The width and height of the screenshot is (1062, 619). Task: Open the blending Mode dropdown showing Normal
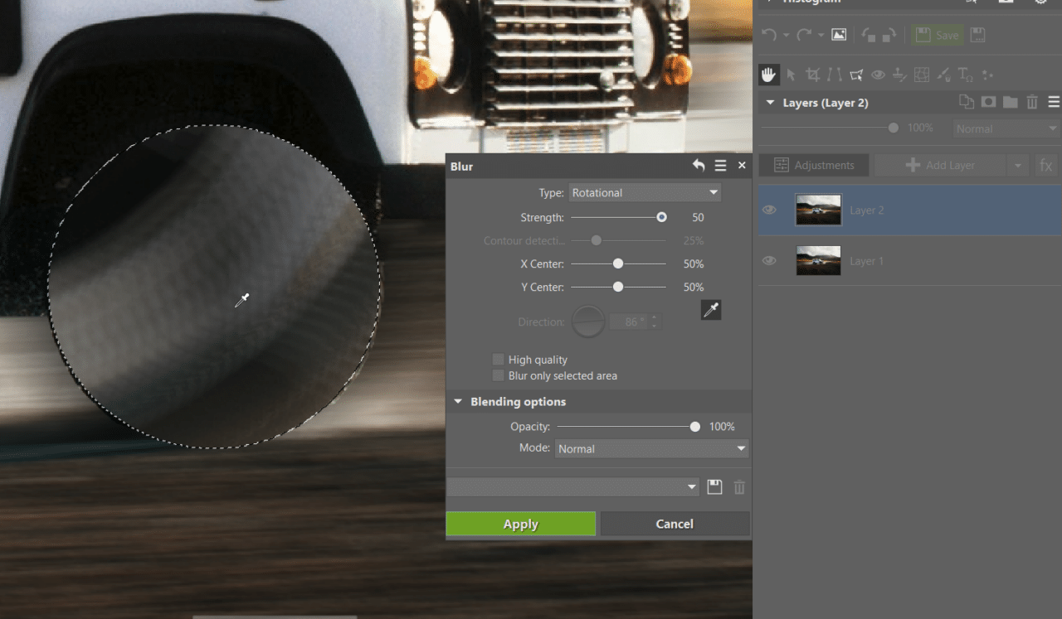click(651, 448)
